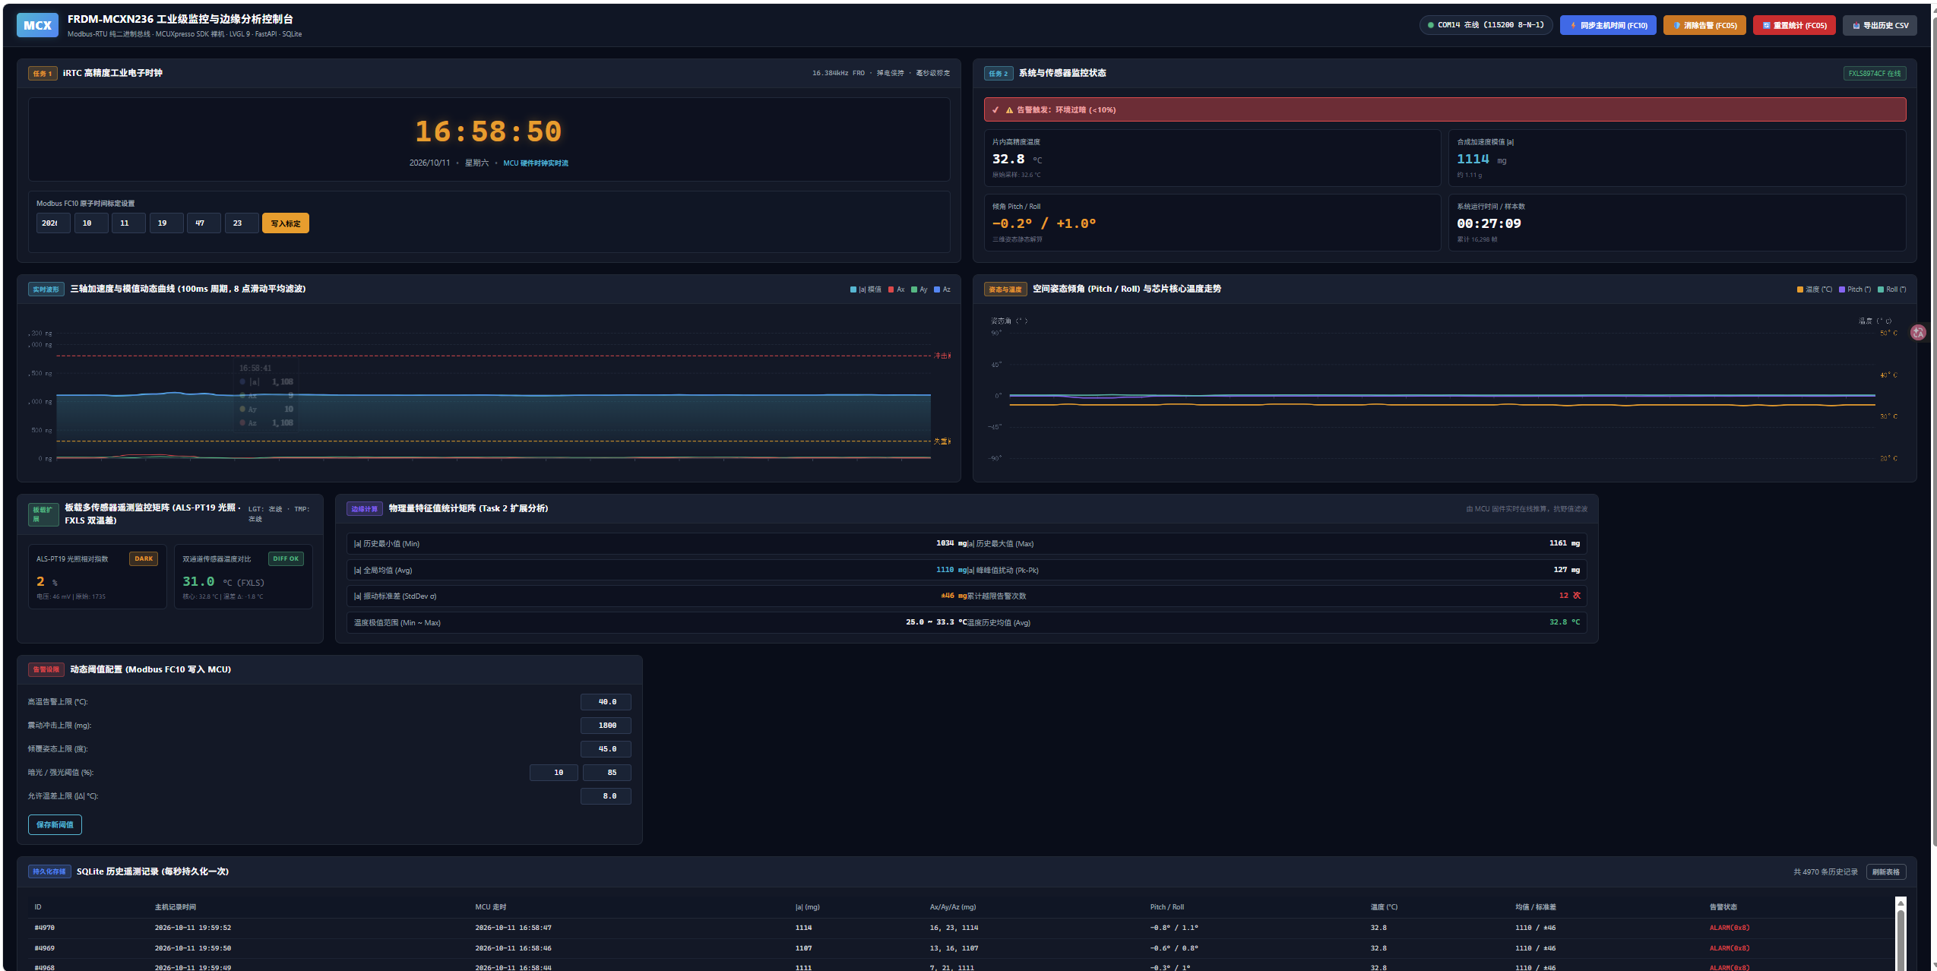1937x971 pixels.
Task: Clear alarms with the orange FC05 button
Action: tap(1704, 25)
